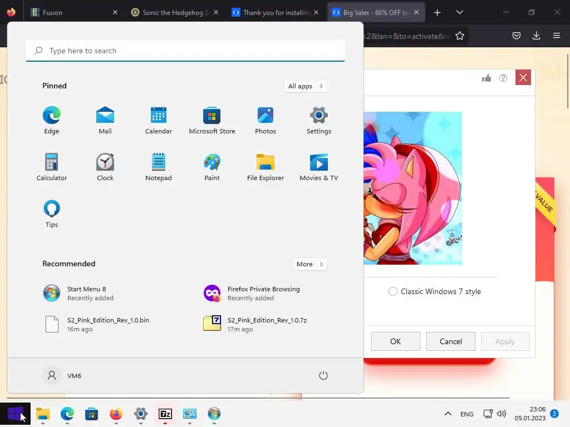Open Settings from pinned apps

point(319,121)
